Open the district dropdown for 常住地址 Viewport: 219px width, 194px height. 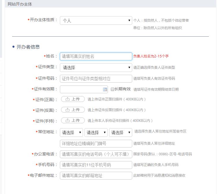point(121,133)
